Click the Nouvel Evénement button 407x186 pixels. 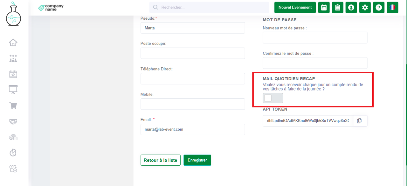coord(295,7)
